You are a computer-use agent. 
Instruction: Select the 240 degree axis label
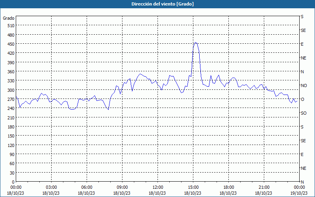[x=11, y=108]
